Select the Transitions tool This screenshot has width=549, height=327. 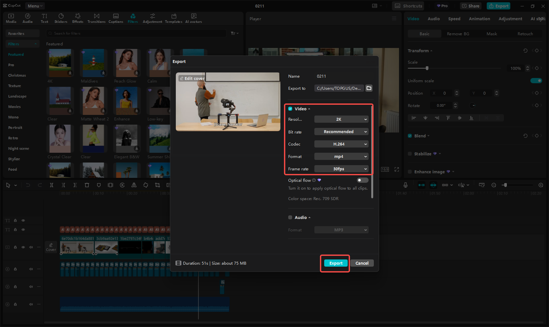(x=96, y=18)
